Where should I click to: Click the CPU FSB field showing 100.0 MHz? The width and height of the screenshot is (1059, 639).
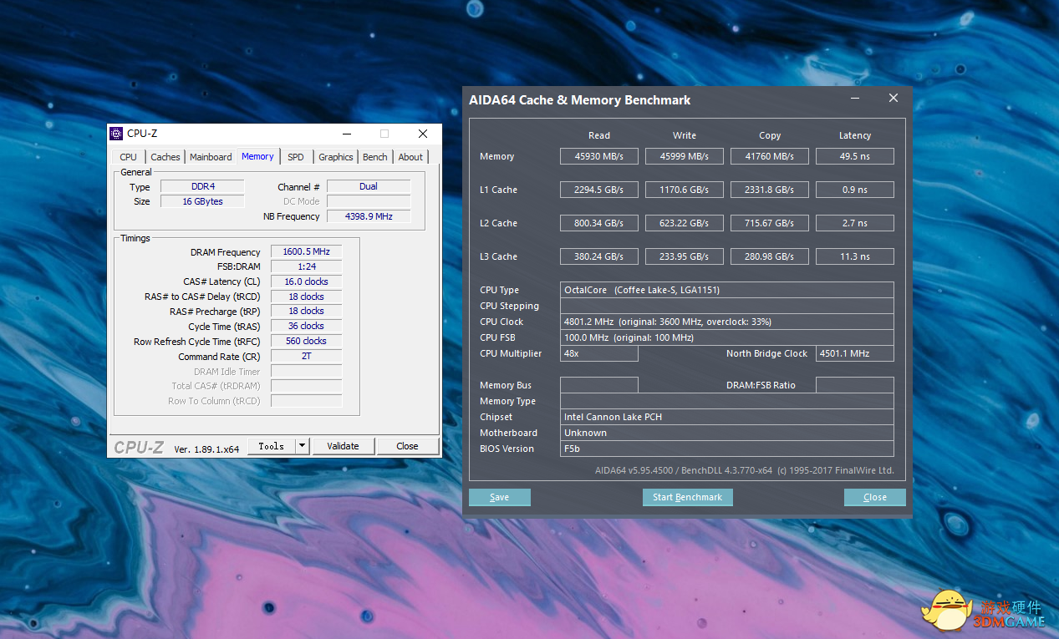click(x=727, y=337)
